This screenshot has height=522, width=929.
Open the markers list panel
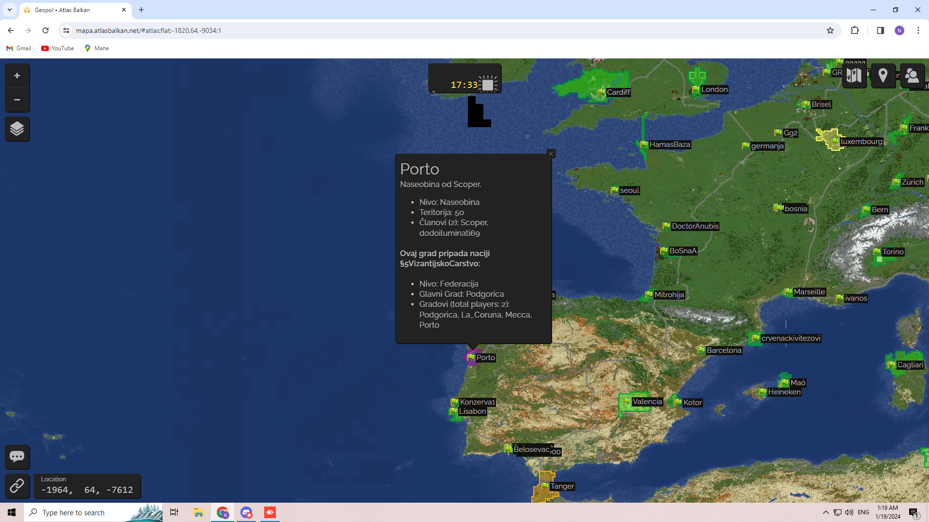click(883, 76)
